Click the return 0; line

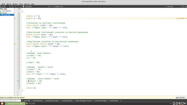(31, 88)
